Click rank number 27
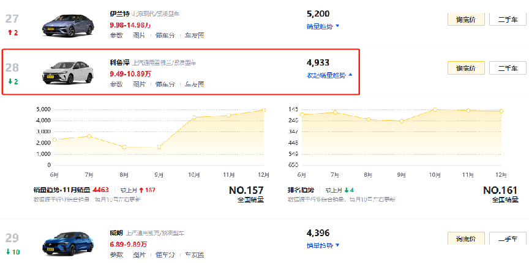This screenshot has height=263, width=529. click(x=12, y=18)
